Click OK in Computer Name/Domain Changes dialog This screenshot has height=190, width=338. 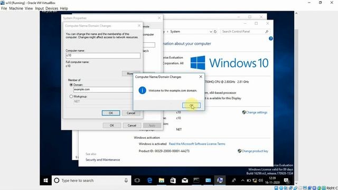pyautogui.click(x=111, y=113)
